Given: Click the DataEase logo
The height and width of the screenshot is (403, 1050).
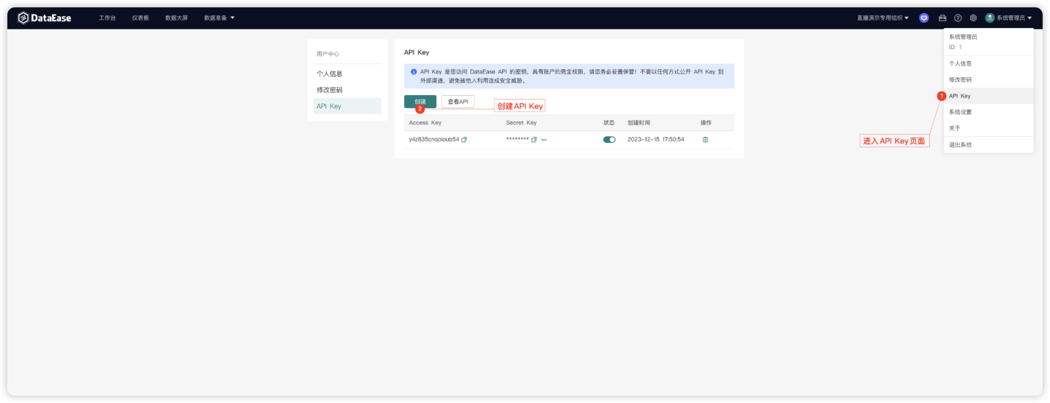Looking at the screenshot, I should click(x=44, y=18).
